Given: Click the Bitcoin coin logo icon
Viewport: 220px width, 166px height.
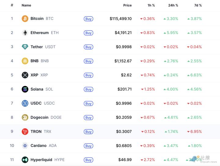Looking at the screenshot, I should [25, 19].
